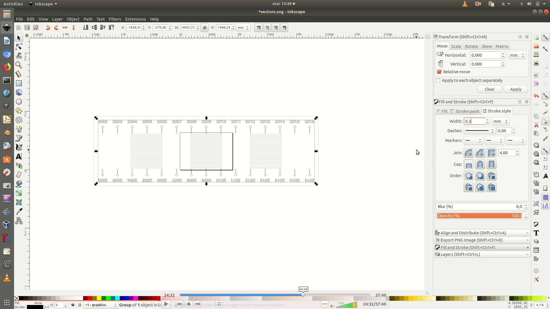Viewport: 550px width, 309px height.
Task: Choose the round join style
Action: tap(469, 153)
